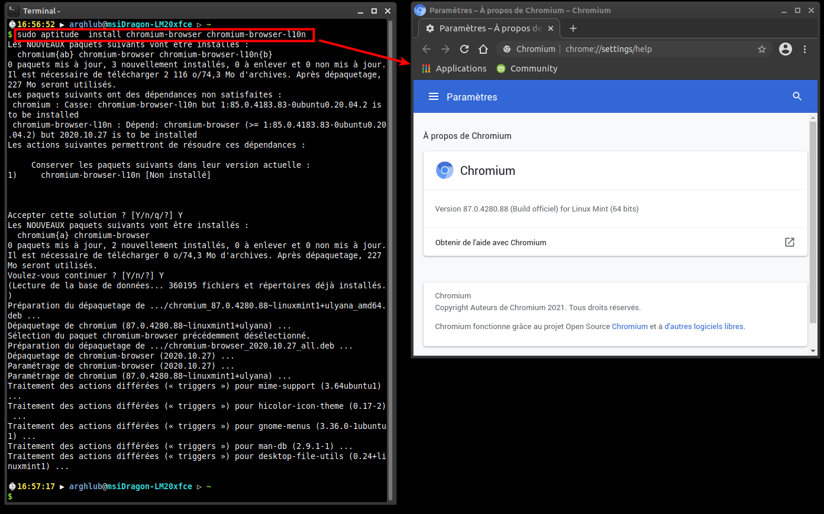The height and width of the screenshot is (514, 824).
Task: Click the Chromium settings page scrollbar thumb
Action: pyautogui.click(x=813, y=222)
